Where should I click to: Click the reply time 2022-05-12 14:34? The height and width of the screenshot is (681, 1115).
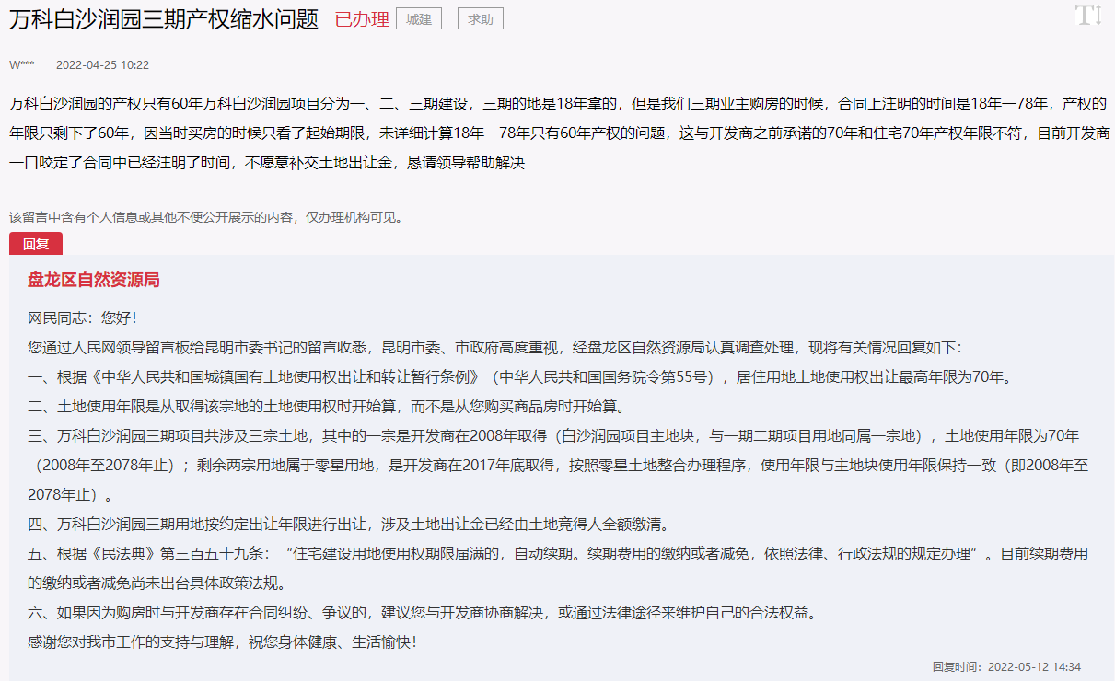pos(1006,666)
